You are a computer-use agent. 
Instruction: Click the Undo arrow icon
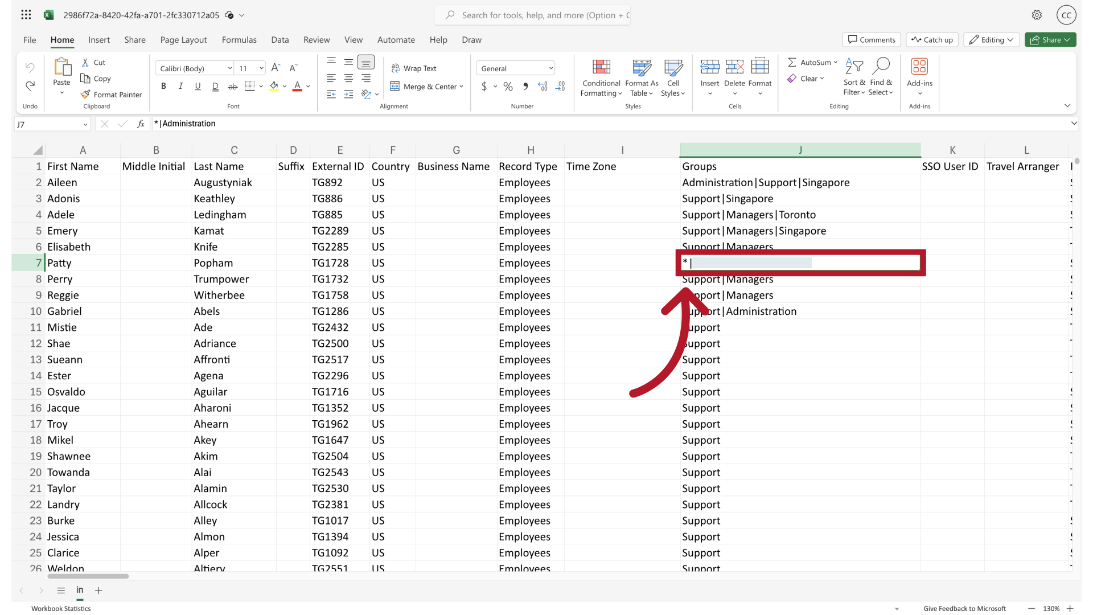point(30,68)
